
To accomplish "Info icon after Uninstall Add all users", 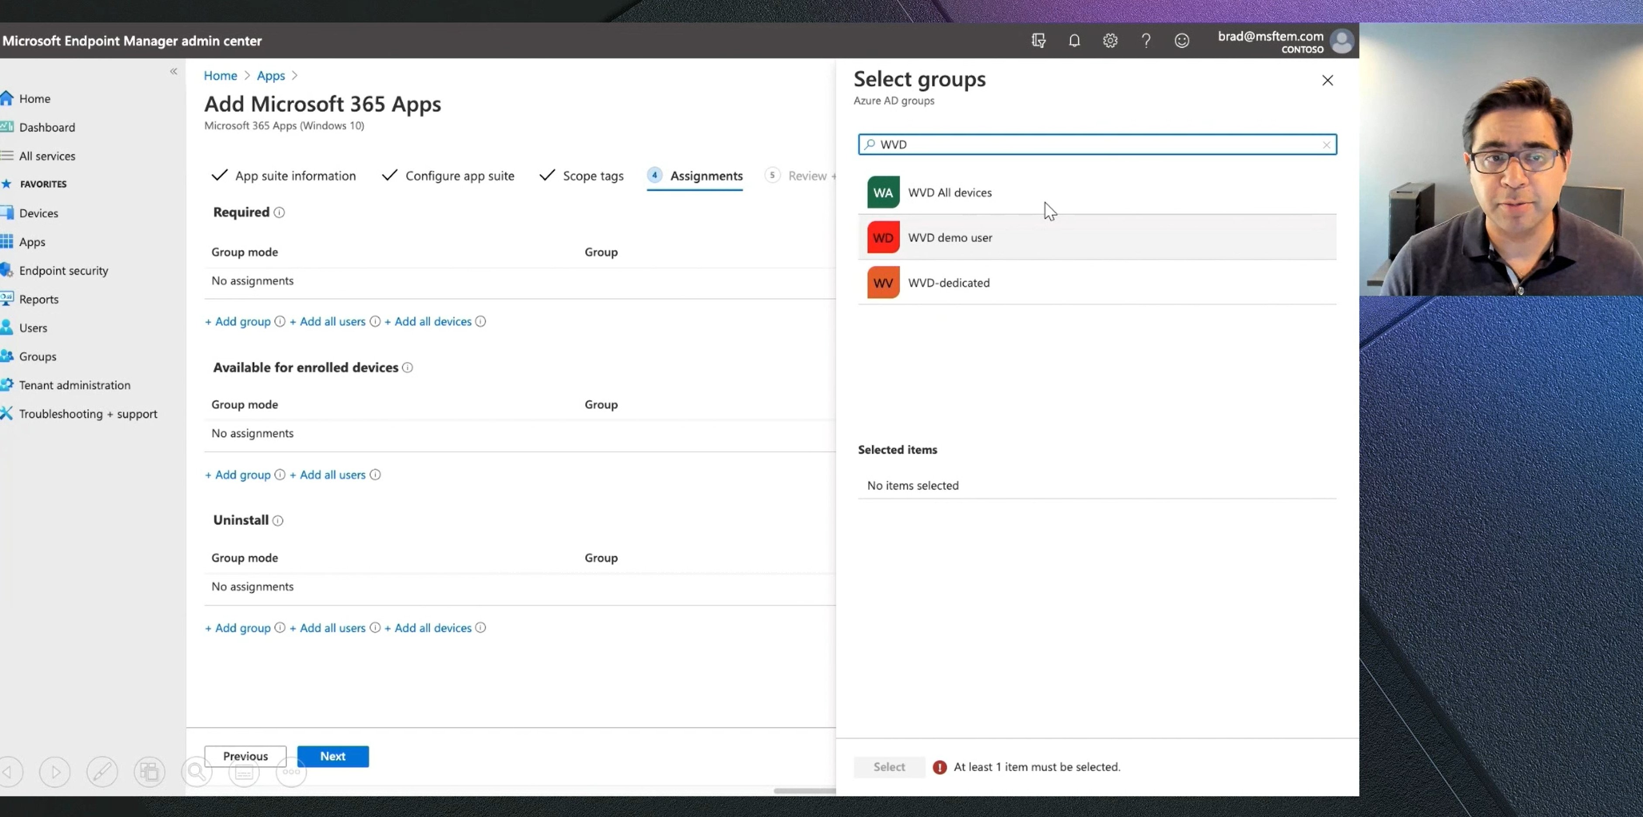I will (375, 627).
